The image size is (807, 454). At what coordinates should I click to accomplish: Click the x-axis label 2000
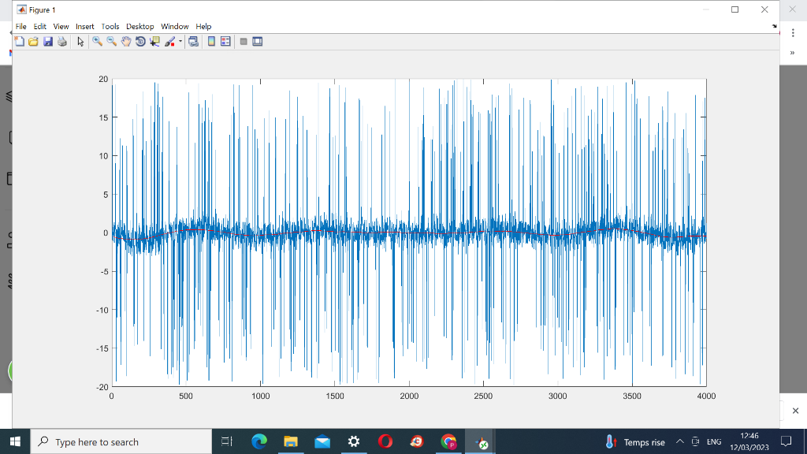409,396
